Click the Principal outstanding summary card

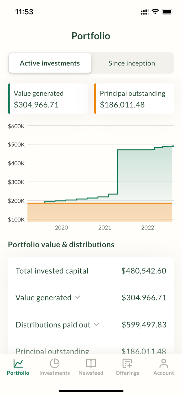[134, 98]
